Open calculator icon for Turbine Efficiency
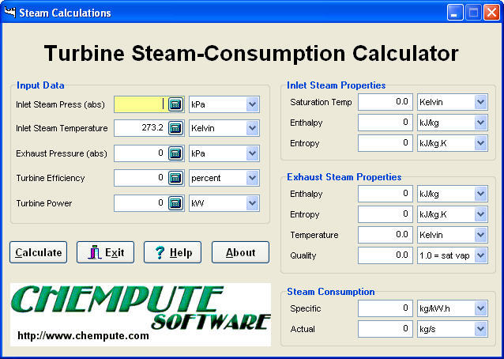 pyautogui.click(x=175, y=179)
